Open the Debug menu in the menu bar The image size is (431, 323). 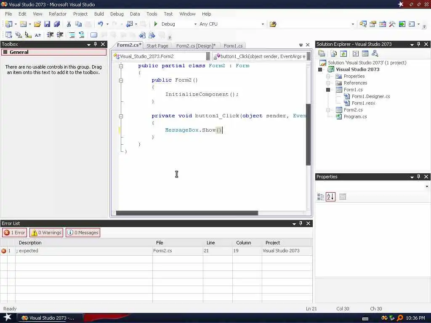(117, 14)
